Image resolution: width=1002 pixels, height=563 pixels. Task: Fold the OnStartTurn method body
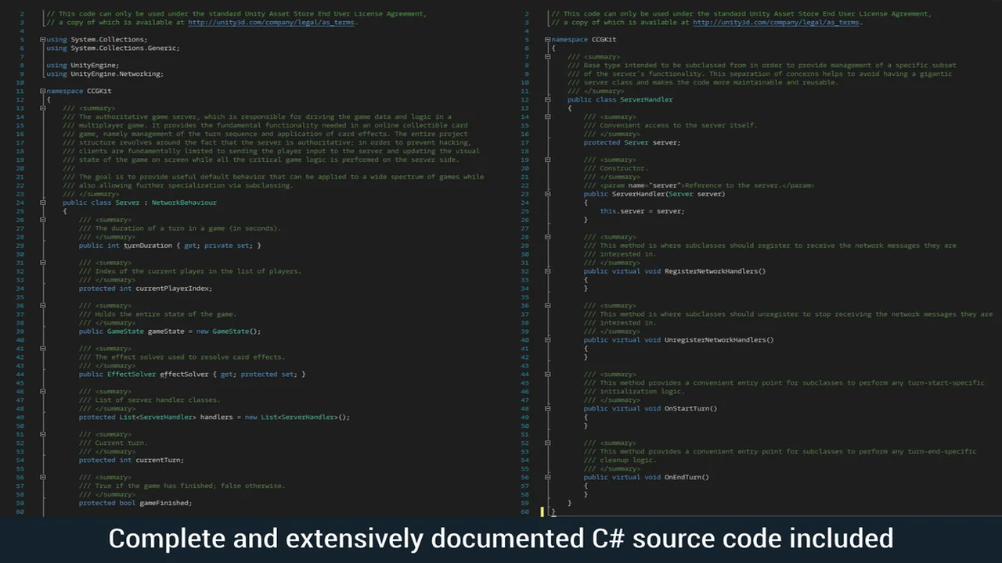[x=547, y=408]
